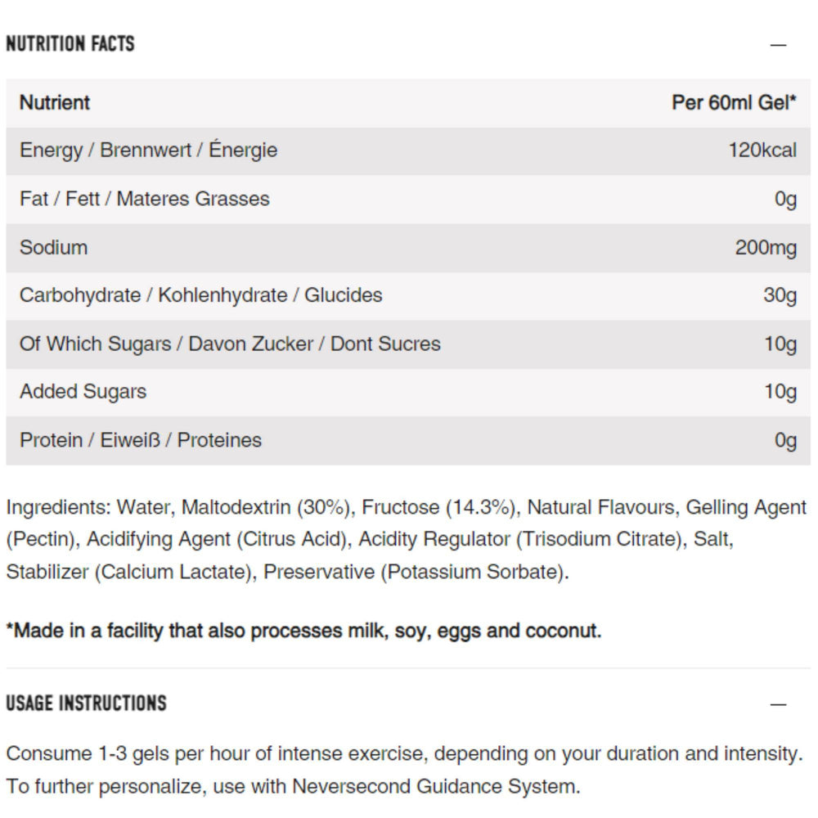818x818 pixels.
Task: Collapse Nutrition Facts using the minus icon
Action: pos(778,45)
